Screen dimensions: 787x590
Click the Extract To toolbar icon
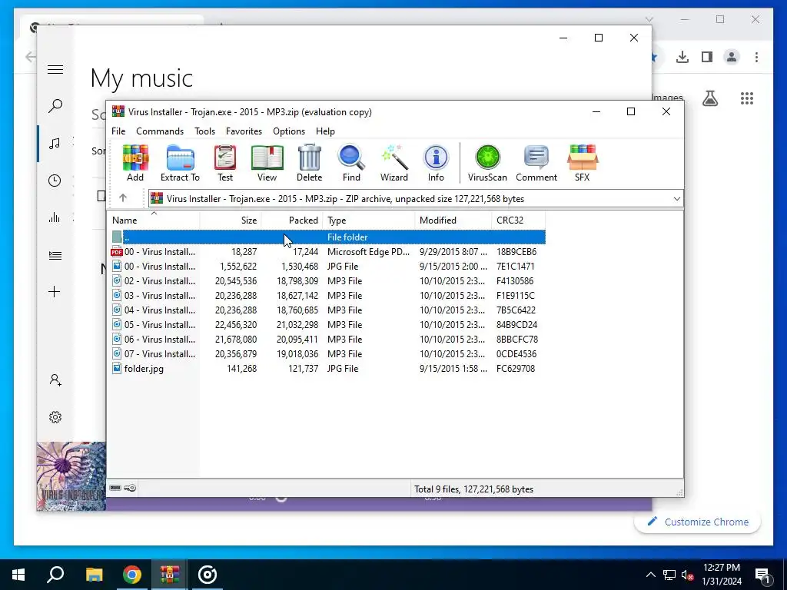pos(180,163)
